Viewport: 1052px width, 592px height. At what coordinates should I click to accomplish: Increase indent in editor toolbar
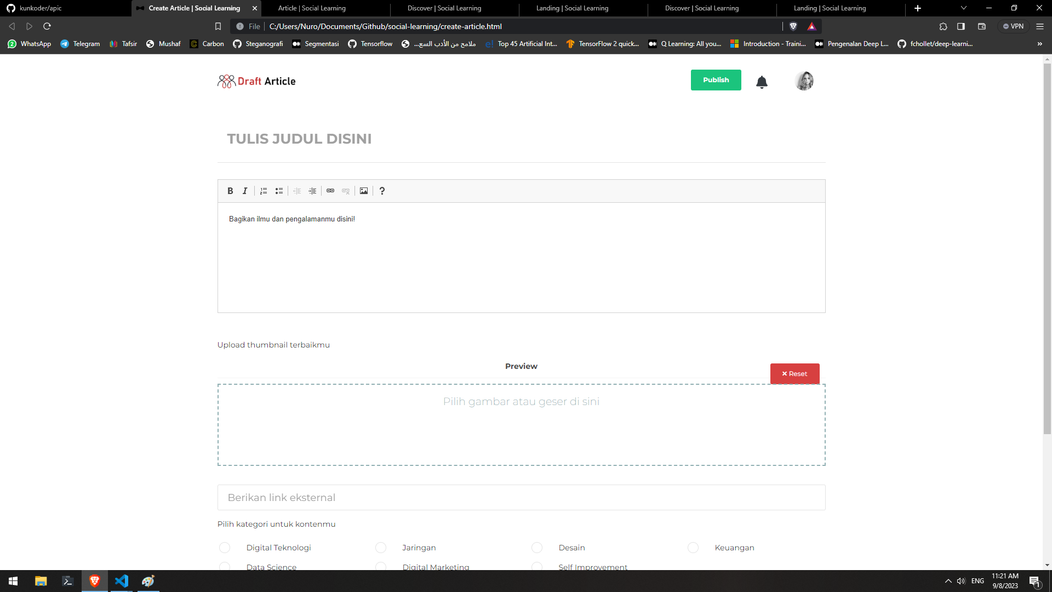pyautogui.click(x=312, y=191)
